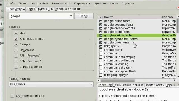Toggle the Сводка search checkbox

coord(16,44)
